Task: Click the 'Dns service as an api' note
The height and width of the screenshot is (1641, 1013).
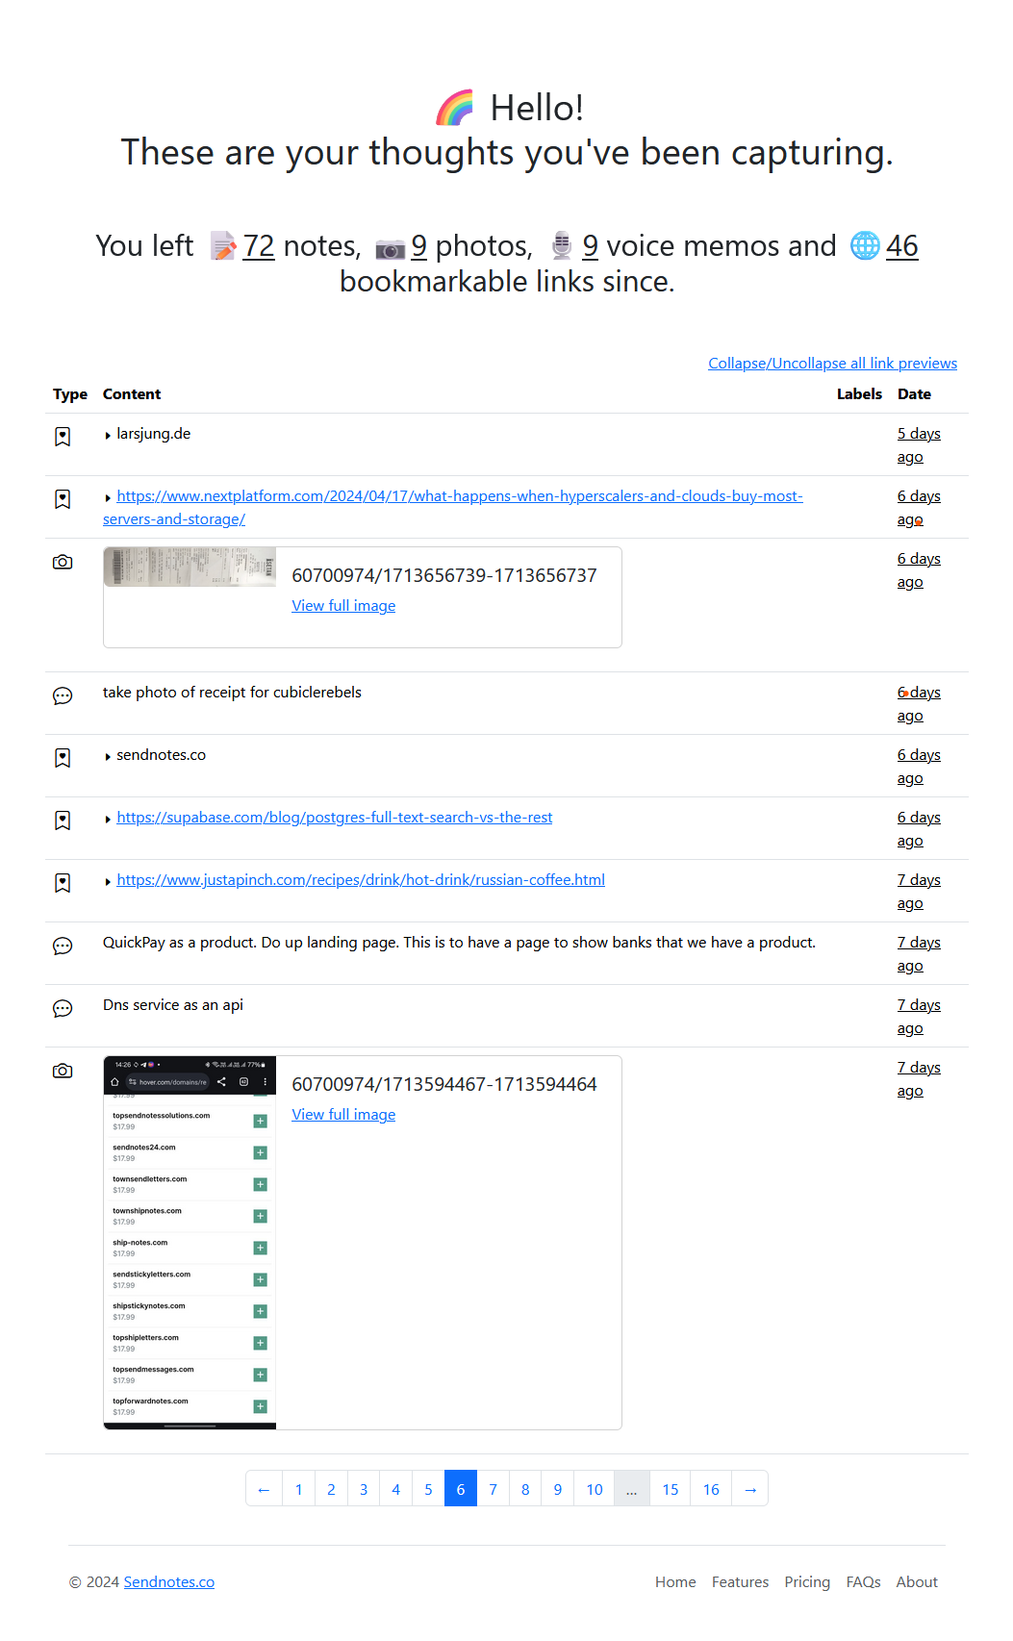Action: (x=173, y=1005)
